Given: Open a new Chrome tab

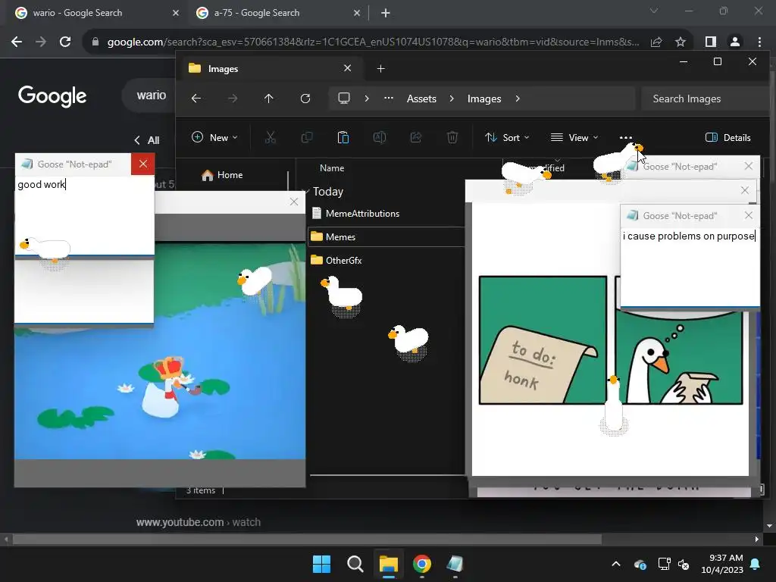Looking at the screenshot, I should pos(386,13).
